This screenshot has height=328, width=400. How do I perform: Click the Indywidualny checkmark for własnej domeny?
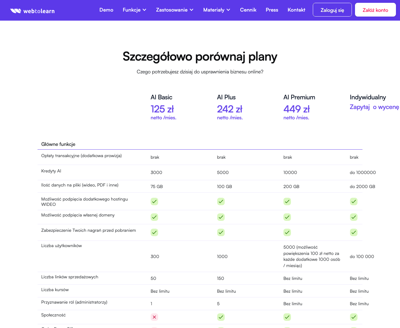(354, 217)
